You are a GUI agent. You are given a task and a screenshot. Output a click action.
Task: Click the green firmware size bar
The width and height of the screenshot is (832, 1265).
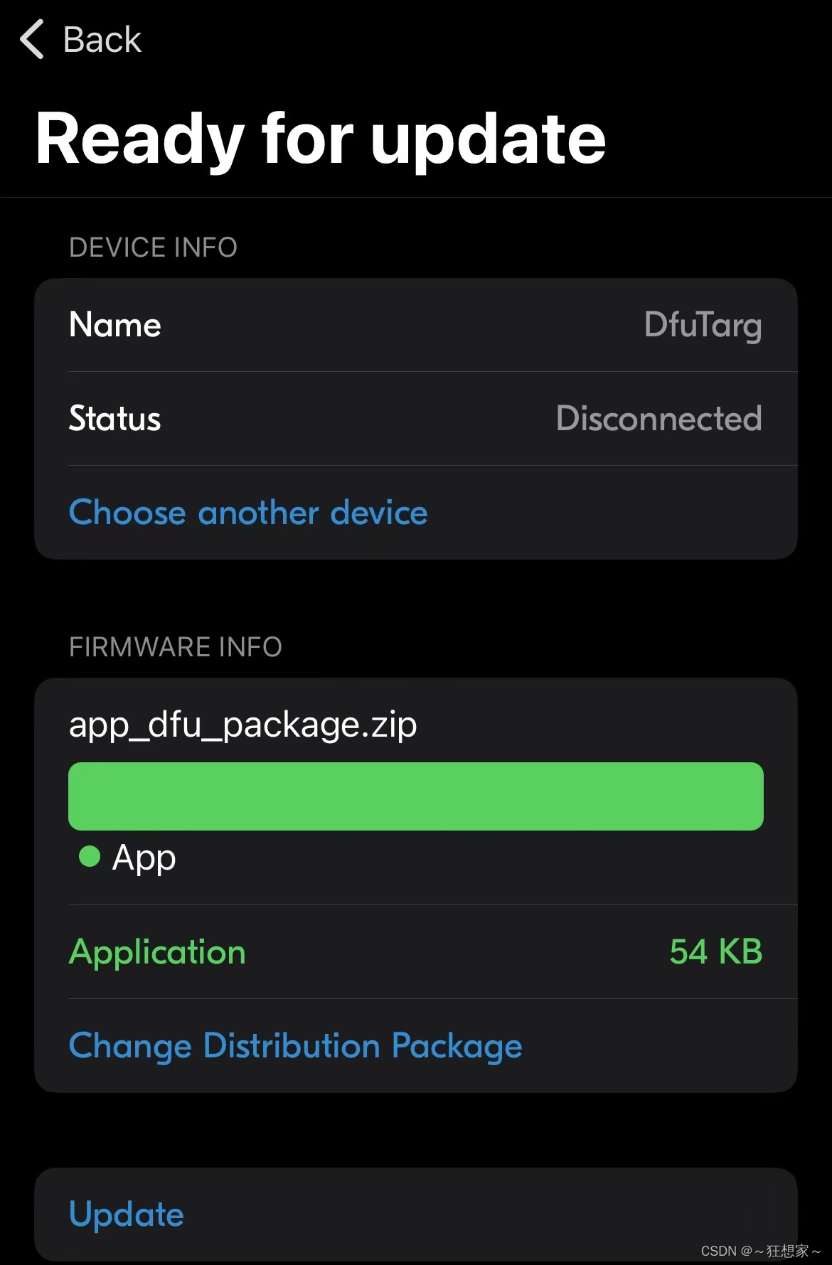(x=415, y=796)
